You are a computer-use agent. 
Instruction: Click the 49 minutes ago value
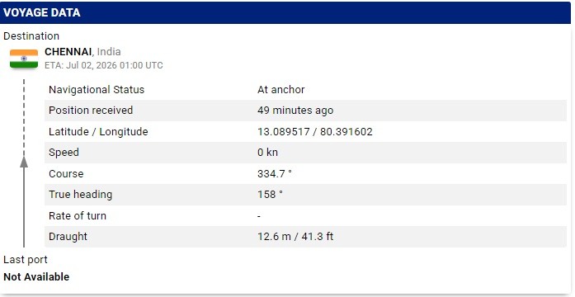coord(295,111)
